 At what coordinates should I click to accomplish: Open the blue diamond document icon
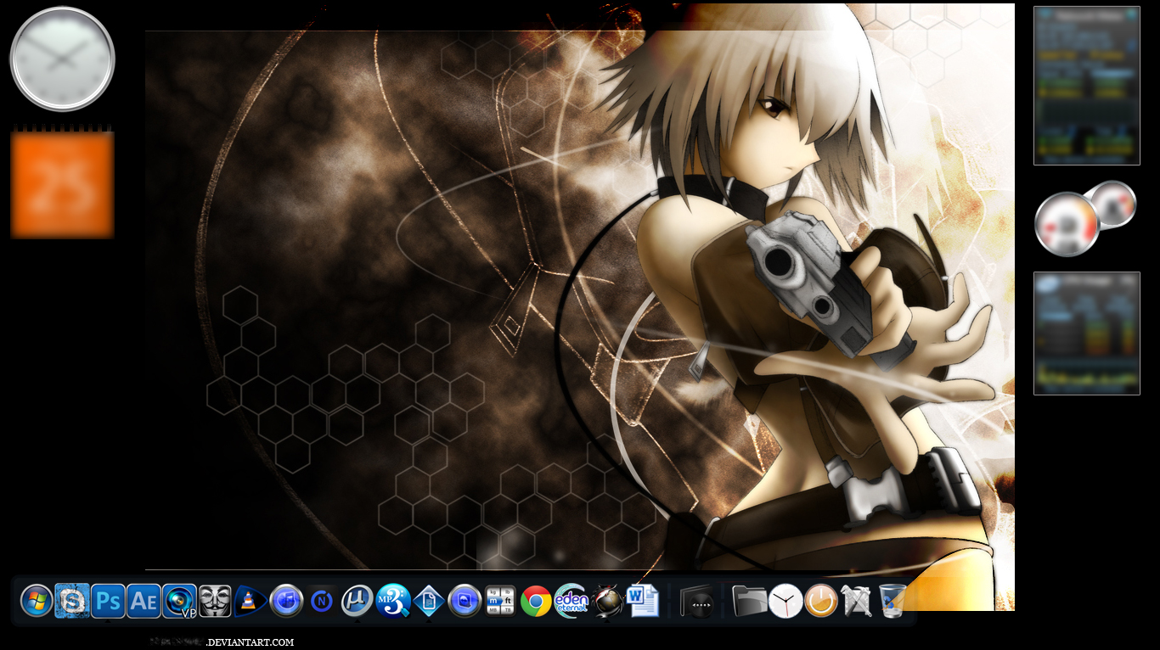(429, 601)
